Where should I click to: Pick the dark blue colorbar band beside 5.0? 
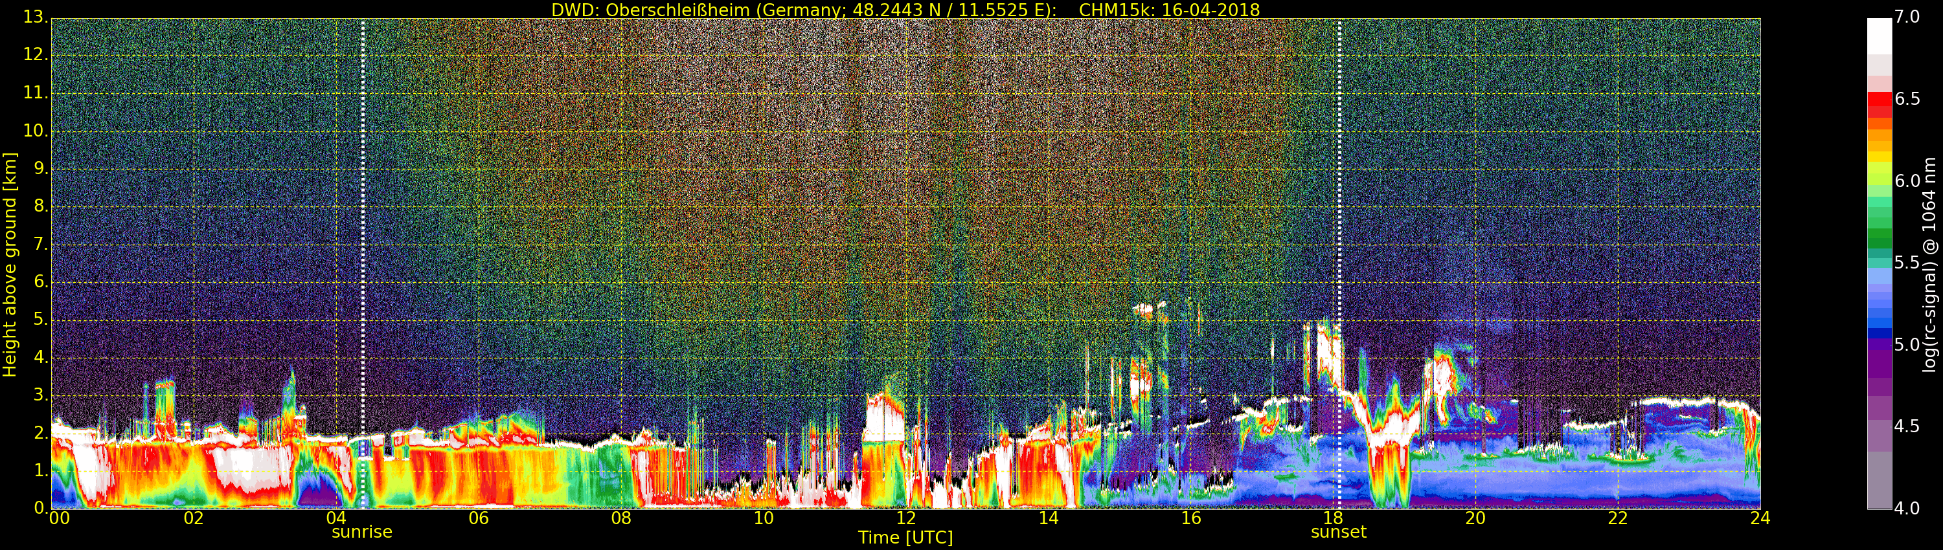[1880, 334]
